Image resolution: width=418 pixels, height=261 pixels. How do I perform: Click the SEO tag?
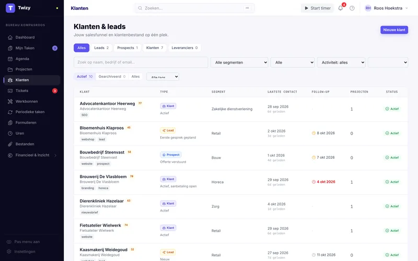(x=85, y=115)
